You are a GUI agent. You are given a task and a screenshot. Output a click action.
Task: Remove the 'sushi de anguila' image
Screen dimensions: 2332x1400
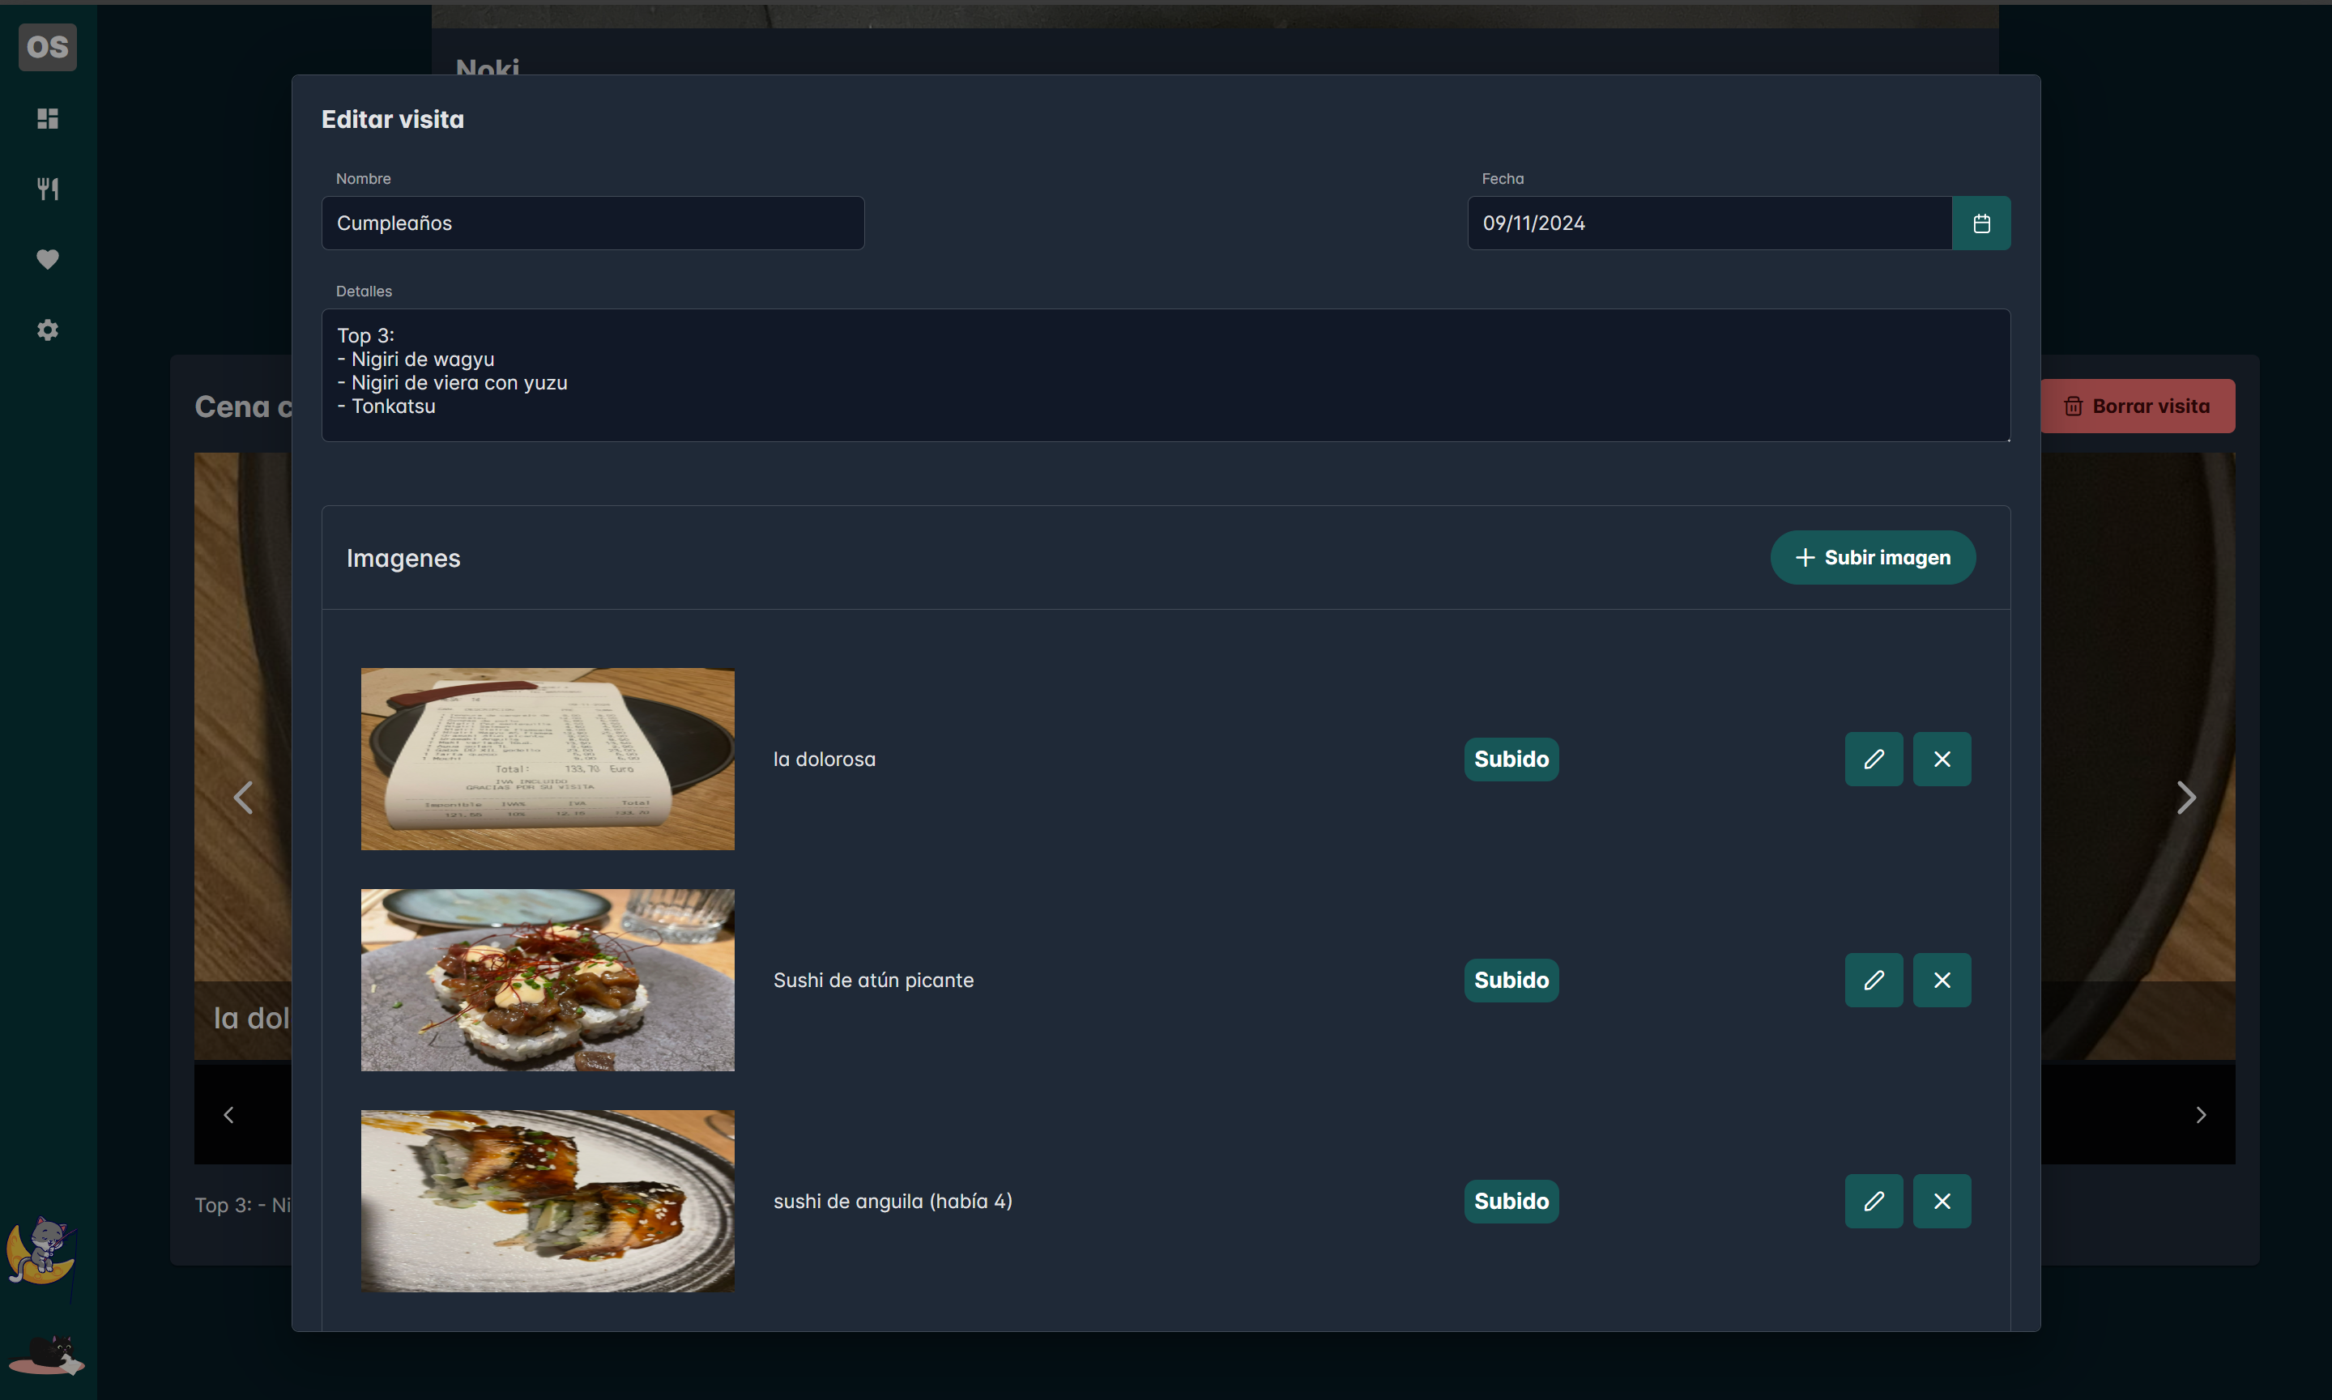point(1942,1201)
